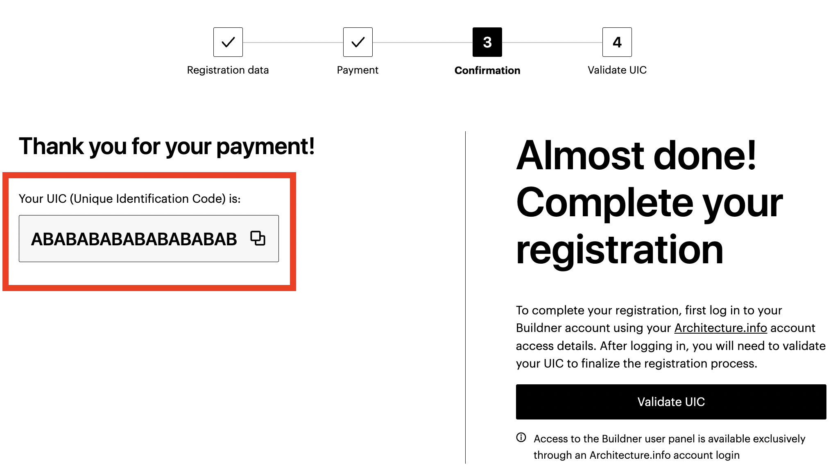Click the 'Your UIC (Unique Identification Code) is:' label
The width and height of the screenshot is (833, 471).
point(129,199)
